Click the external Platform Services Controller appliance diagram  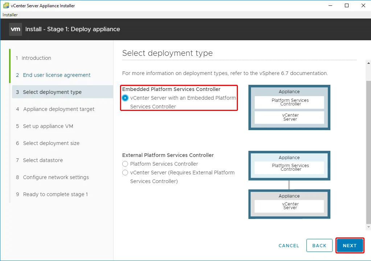click(289, 166)
